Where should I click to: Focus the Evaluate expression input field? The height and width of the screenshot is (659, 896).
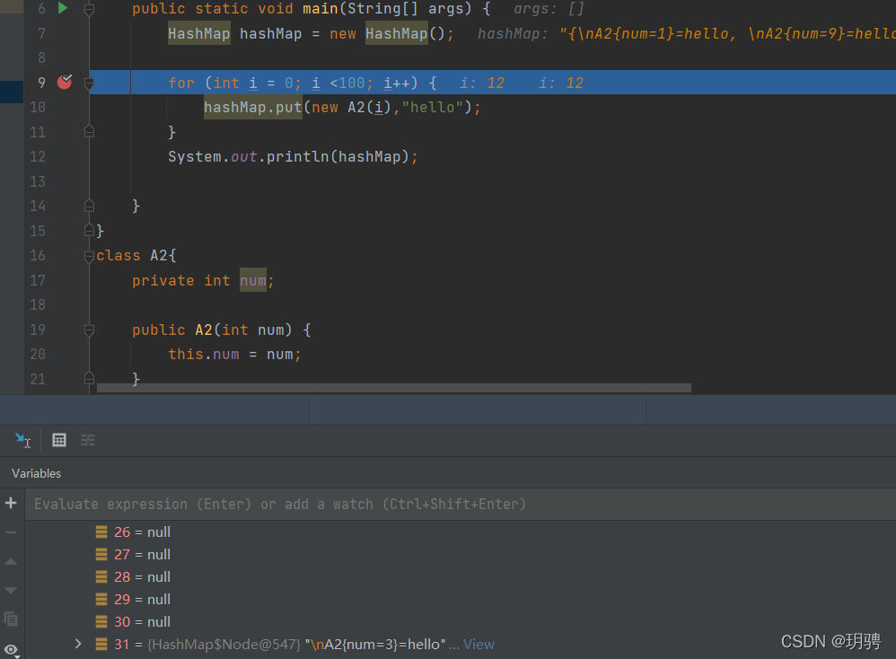pyautogui.click(x=460, y=504)
